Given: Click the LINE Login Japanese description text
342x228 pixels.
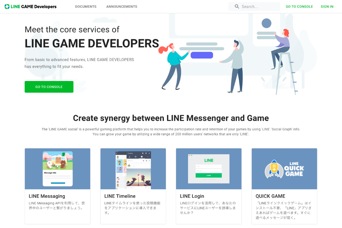Looking at the screenshot, I should (208, 208).
